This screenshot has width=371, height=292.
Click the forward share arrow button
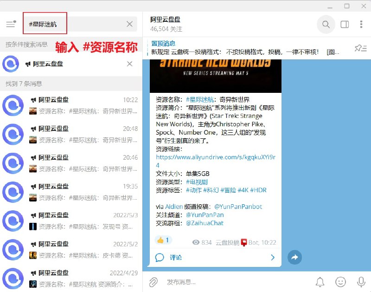coord(294,257)
